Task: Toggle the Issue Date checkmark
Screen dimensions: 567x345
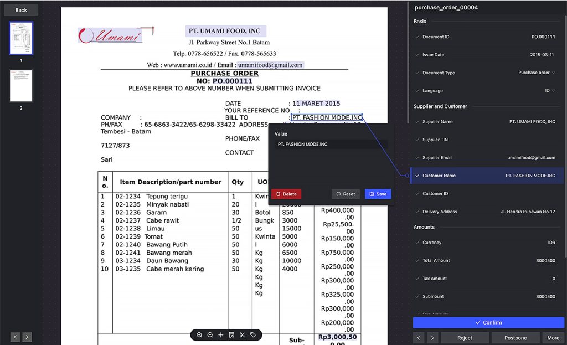Action: (417, 55)
